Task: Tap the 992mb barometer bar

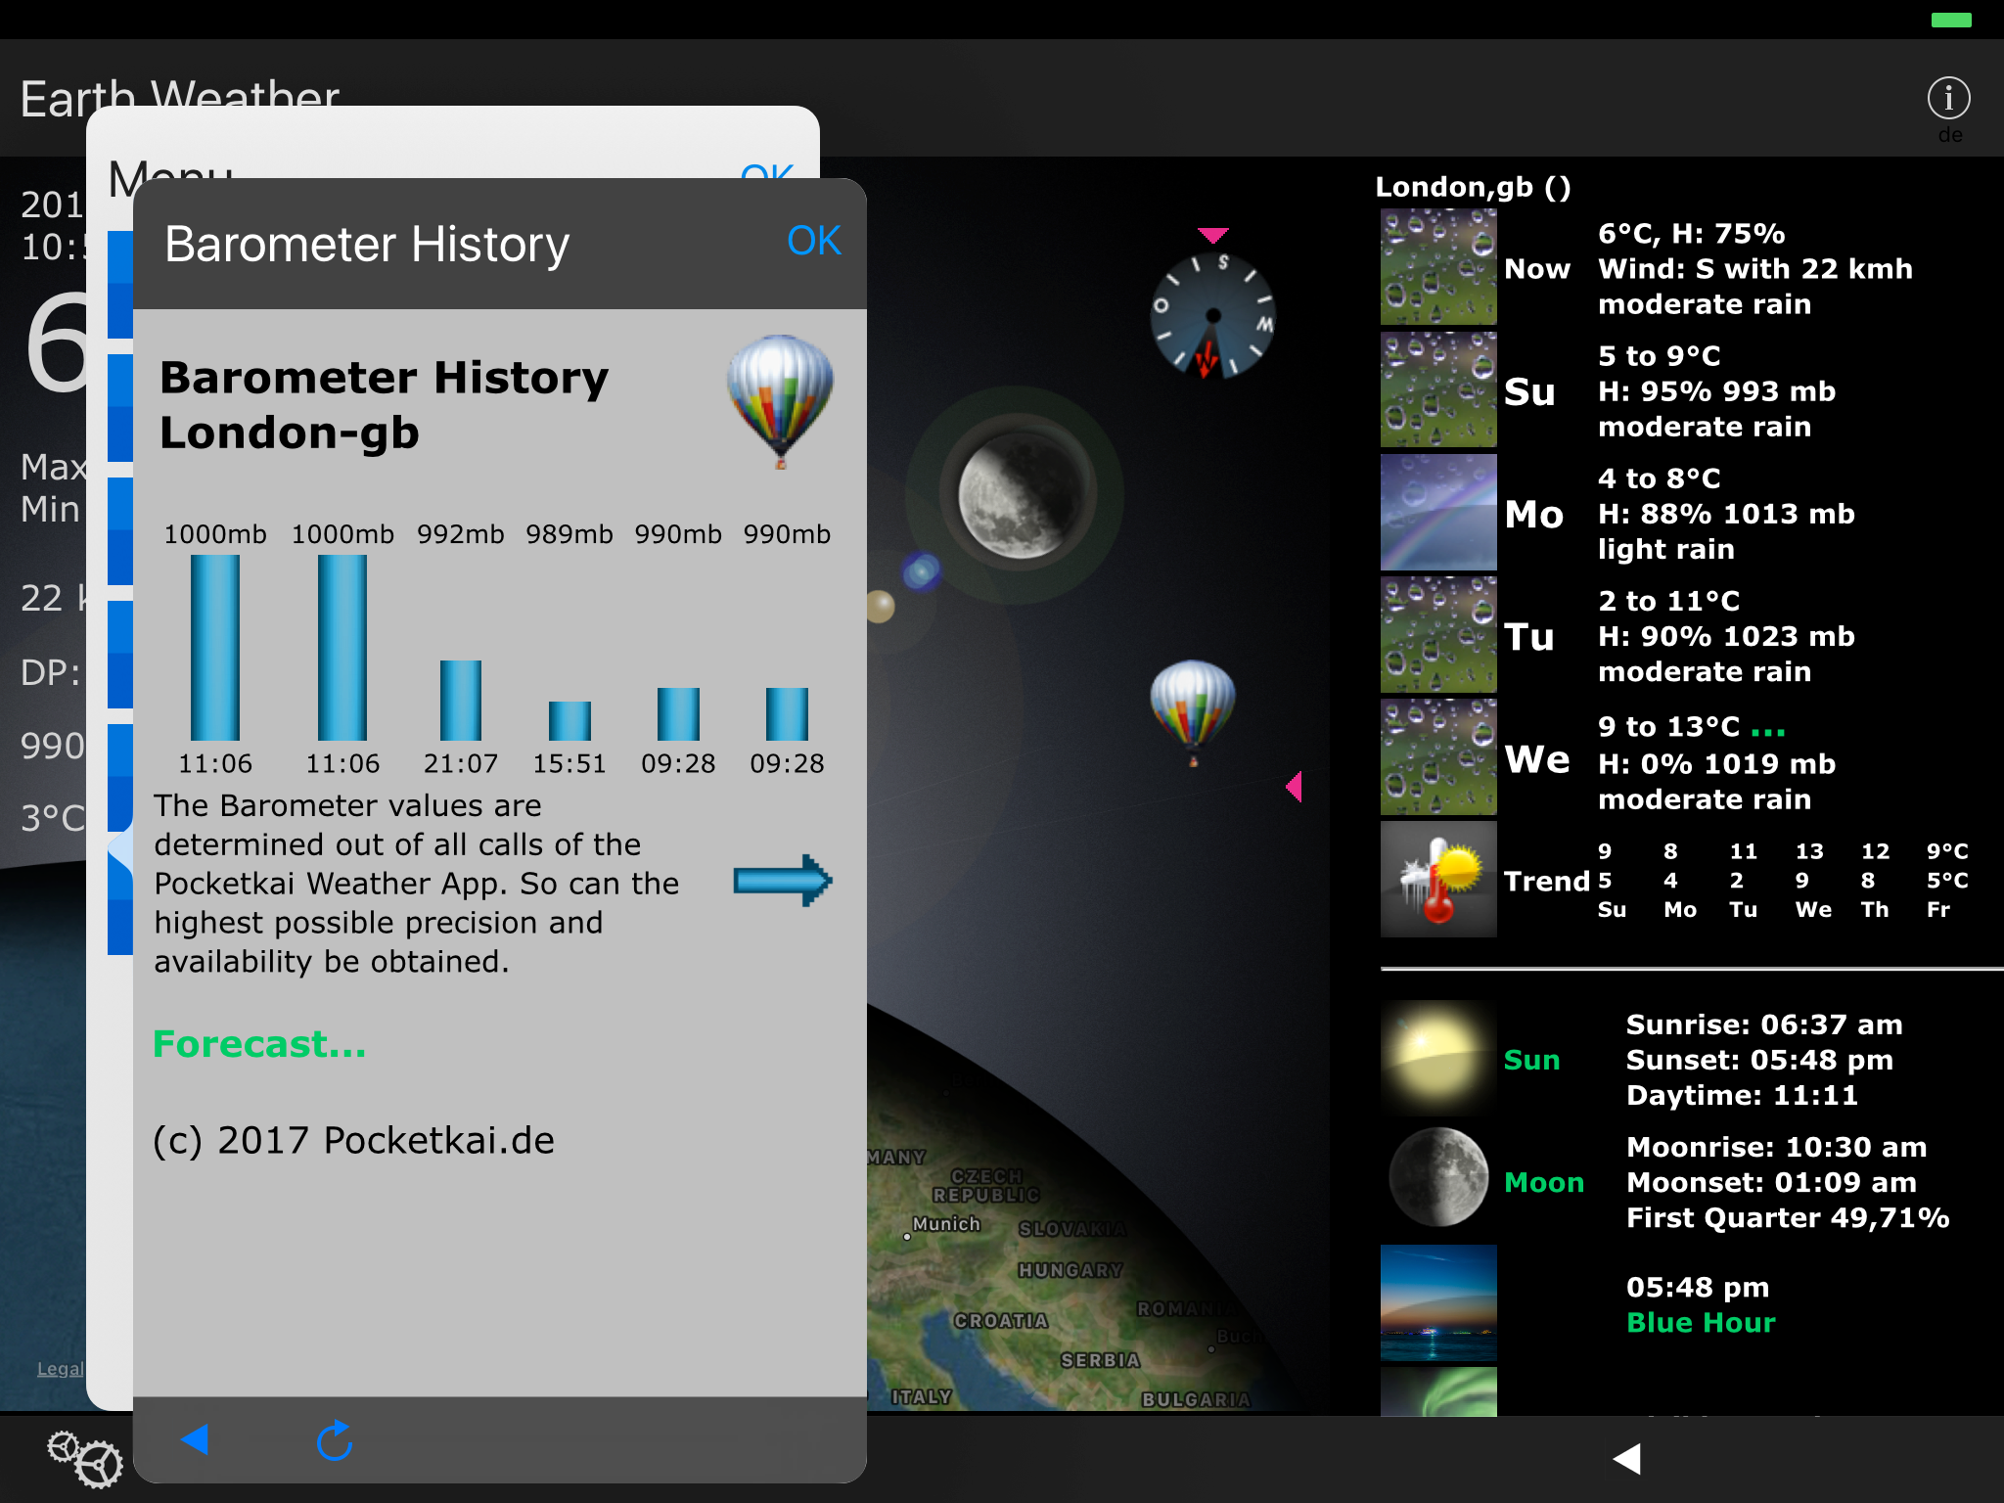Action: pyautogui.click(x=461, y=700)
